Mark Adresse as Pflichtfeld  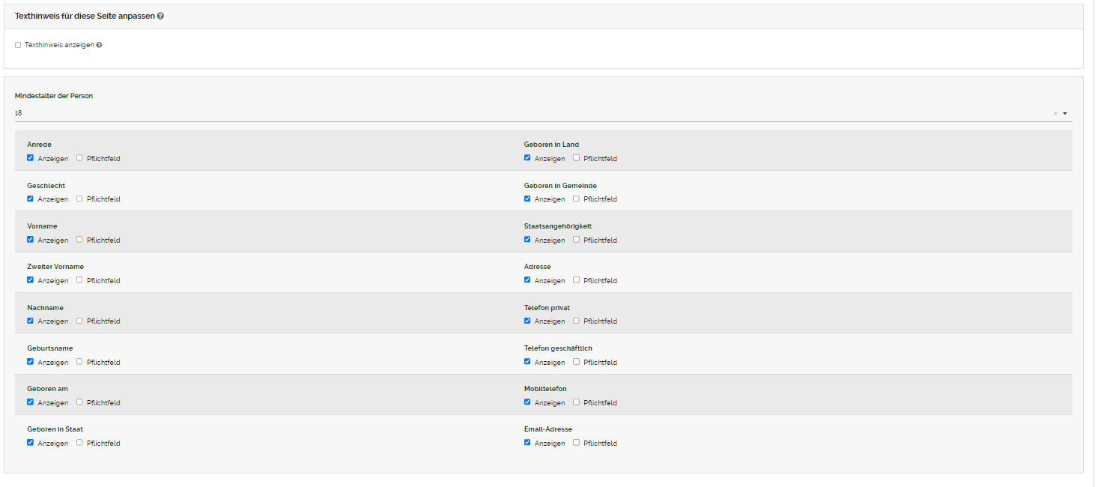tap(576, 280)
